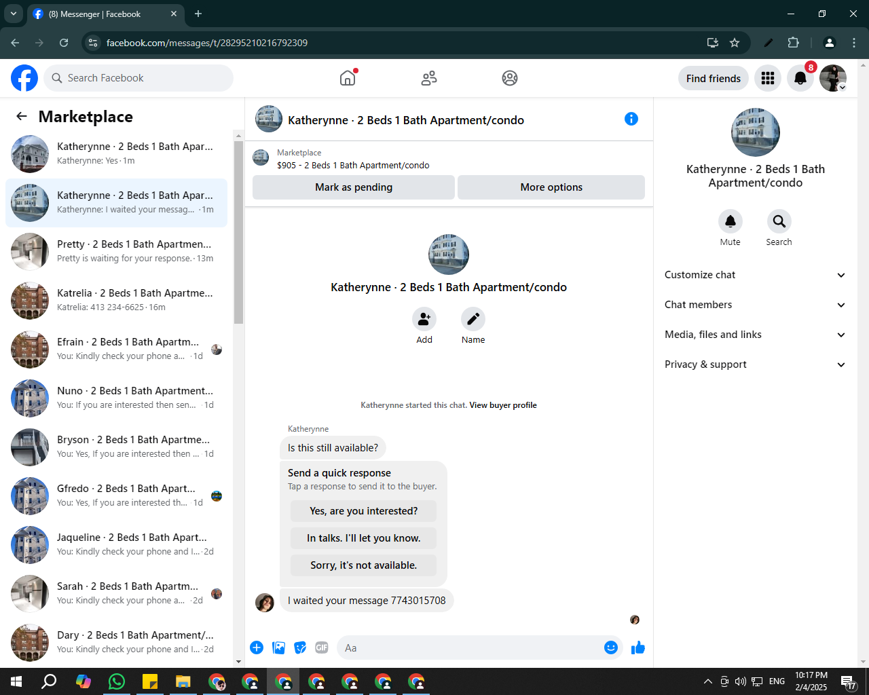This screenshot has height=695, width=869.
Task: Open Sarah 2 Beds 1 Bath conversation
Action: click(x=116, y=594)
